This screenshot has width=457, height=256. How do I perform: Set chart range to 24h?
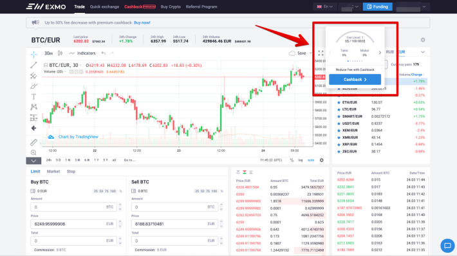point(49,160)
